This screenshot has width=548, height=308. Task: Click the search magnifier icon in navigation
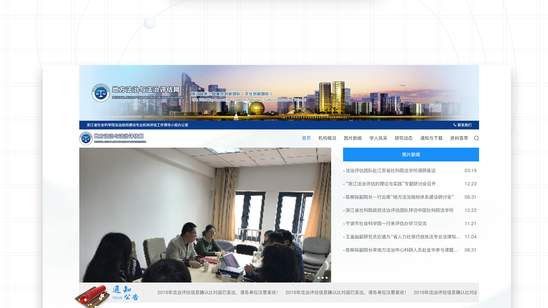coord(476,138)
